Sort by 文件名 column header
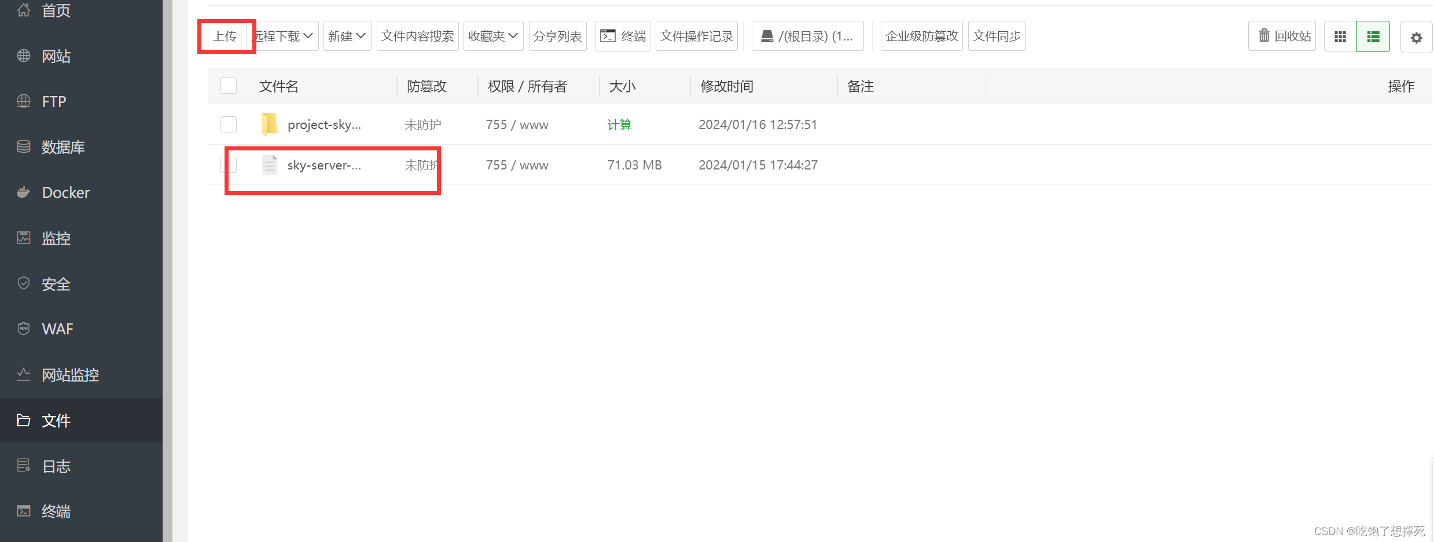This screenshot has width=1434, height=542. click(279, 86)
